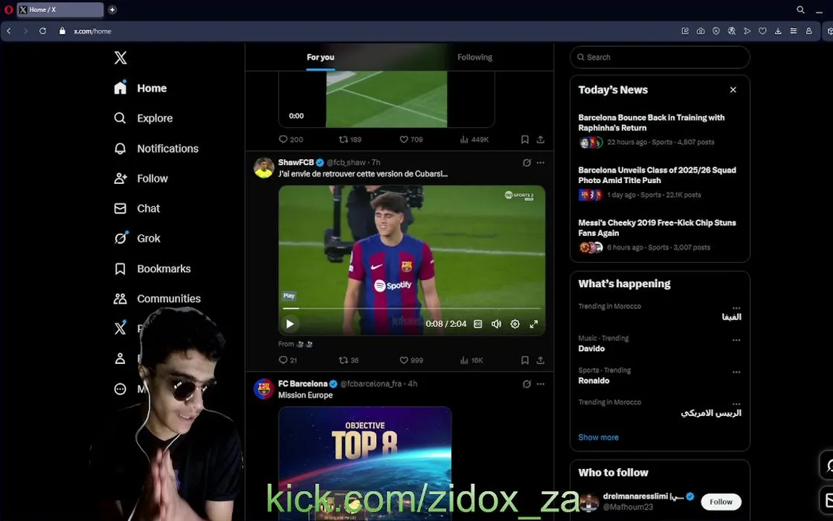This screenshot has height=521, width=833.
Task: Open Opera easy setup icon
Action: coord(793,31)
